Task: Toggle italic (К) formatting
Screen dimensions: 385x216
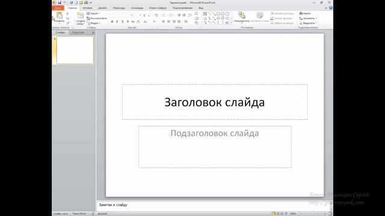Action: click(x=117, y=22)
